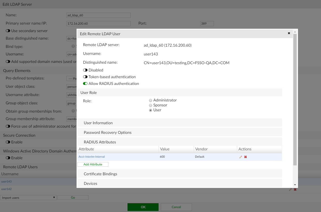The height and width of the screenshot is (212, 321).
Task: Expand the Certificate Bindings section
Action: point(100,174)
